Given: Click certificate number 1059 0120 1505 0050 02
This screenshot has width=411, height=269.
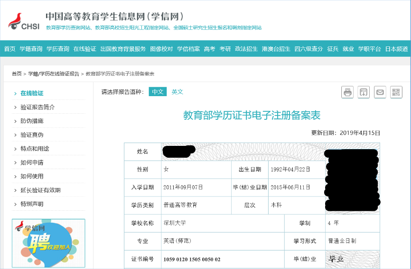Looking at the screenshot, I should 192,260.
